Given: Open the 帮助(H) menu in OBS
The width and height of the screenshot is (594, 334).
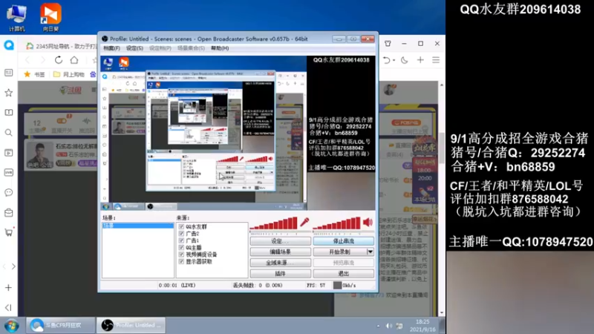Looking at the screenshot, I should (220, 48).
